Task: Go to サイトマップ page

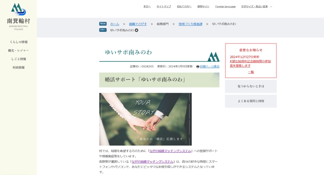Action: [x=164, y=6]
